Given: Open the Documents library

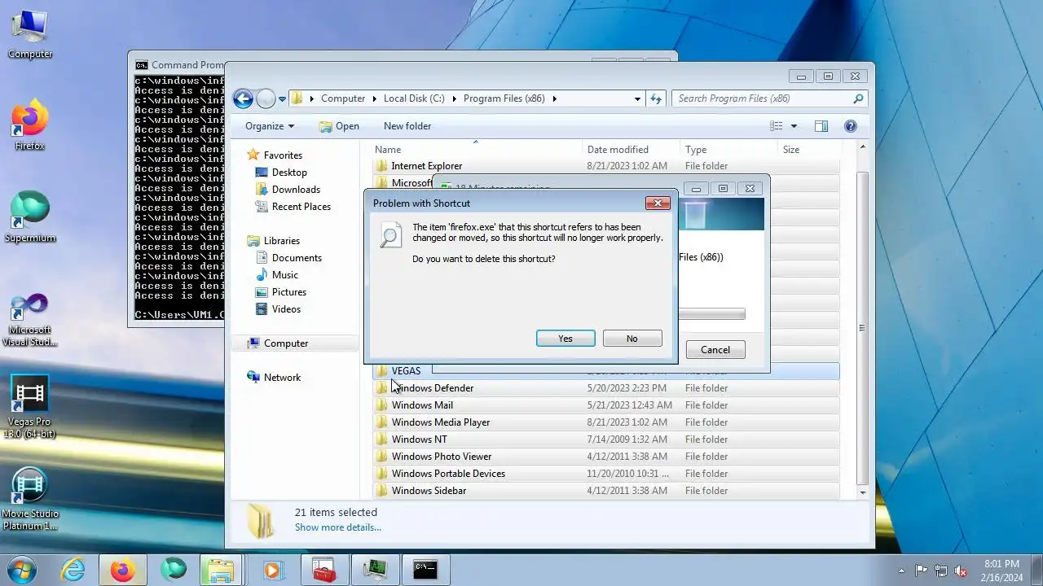Looking at the screenshot, I should click(297, 258).
